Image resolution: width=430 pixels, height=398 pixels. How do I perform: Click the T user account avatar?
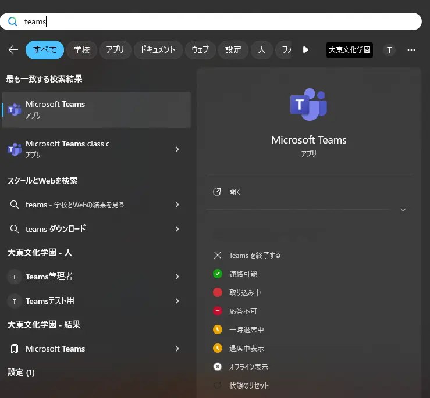389,50
